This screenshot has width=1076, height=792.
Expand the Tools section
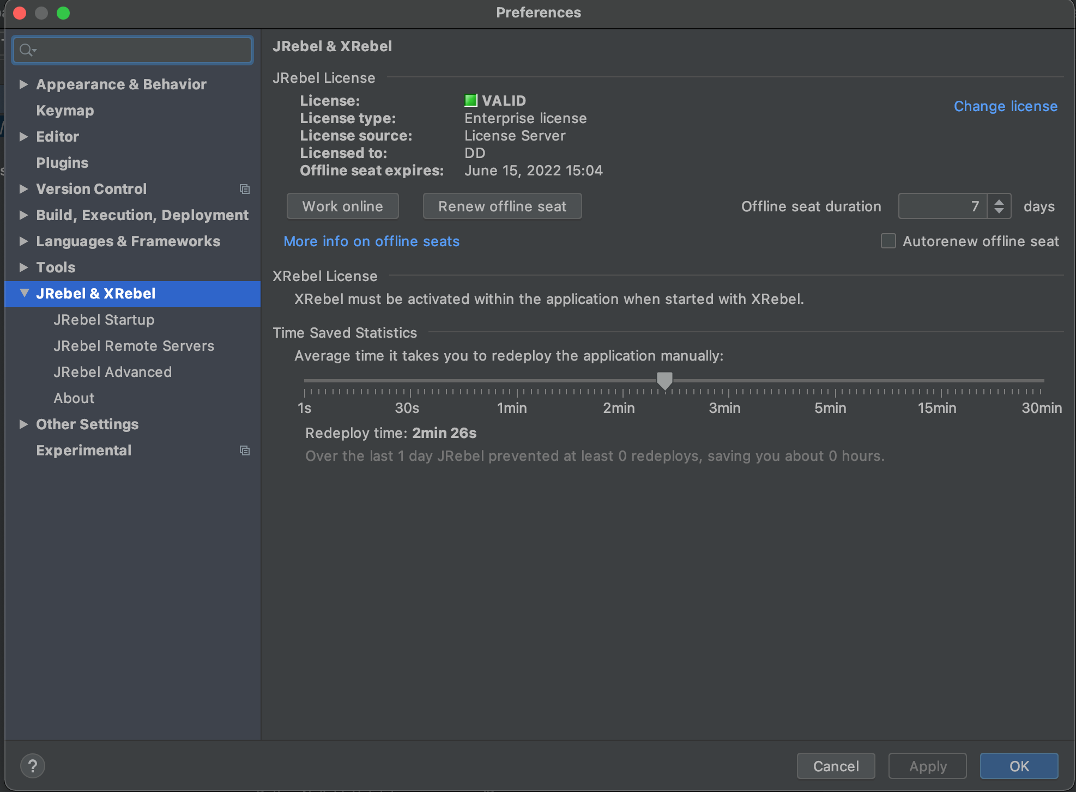pos(23,267)
